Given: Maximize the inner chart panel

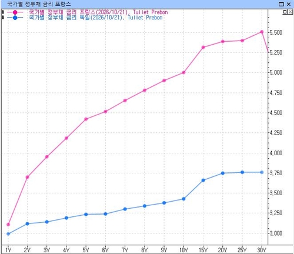Looking at the screenshot, I should pos(285,12).
